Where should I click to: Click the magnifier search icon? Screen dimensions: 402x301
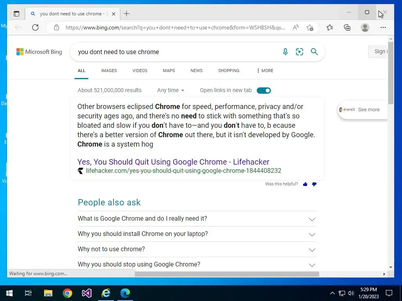coord(314,52)
